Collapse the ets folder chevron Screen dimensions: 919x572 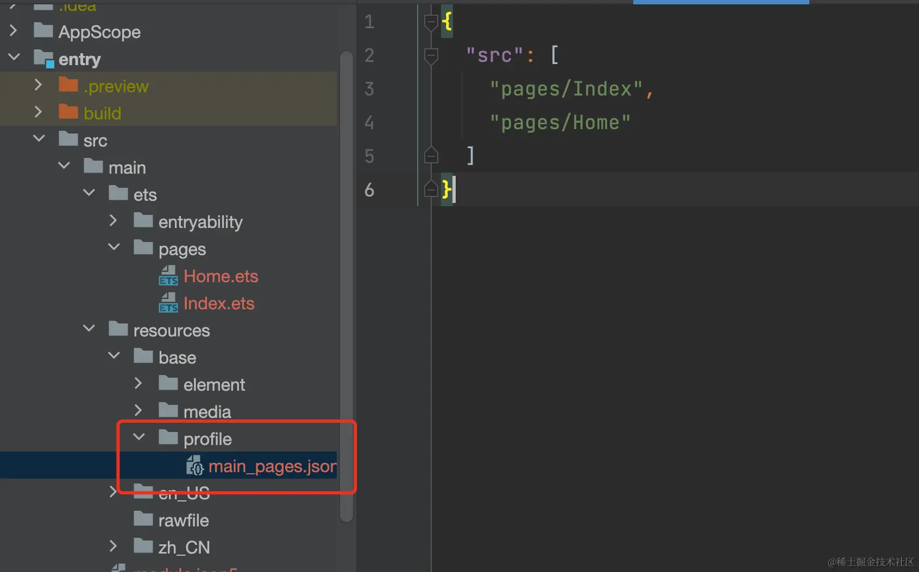89,193
